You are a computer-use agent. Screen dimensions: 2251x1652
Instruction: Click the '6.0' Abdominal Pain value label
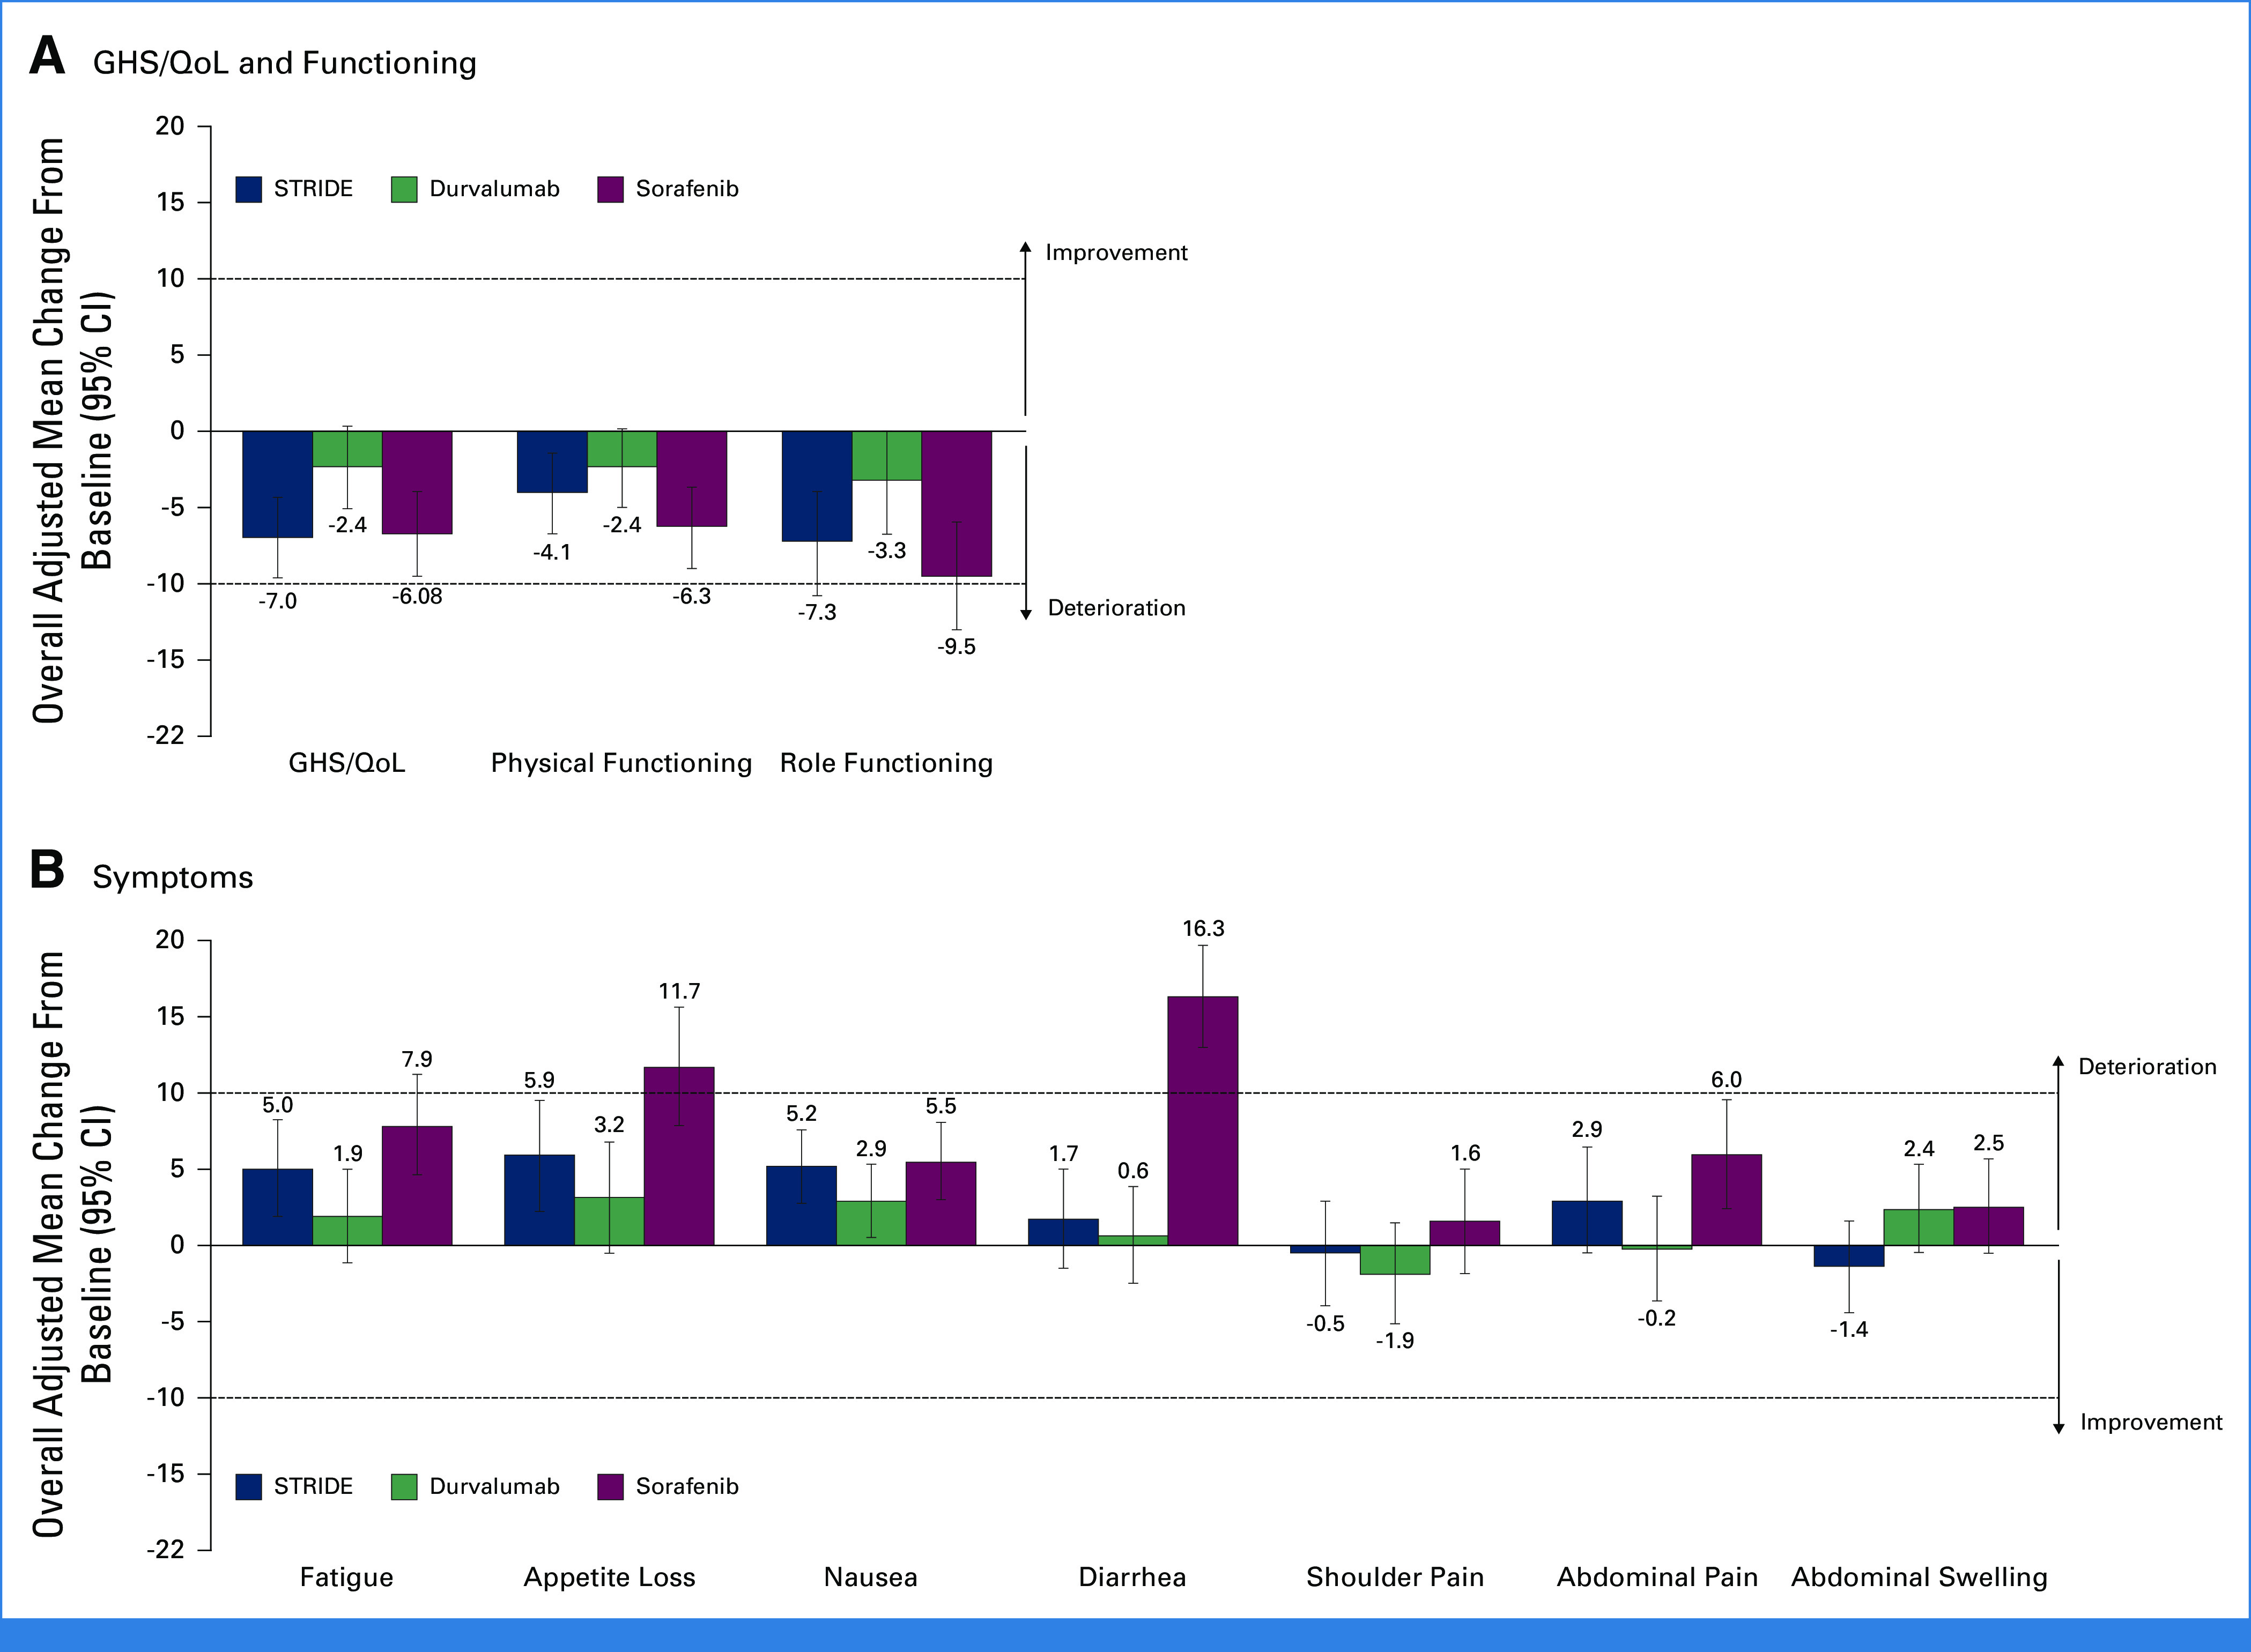[1727, 1080]
